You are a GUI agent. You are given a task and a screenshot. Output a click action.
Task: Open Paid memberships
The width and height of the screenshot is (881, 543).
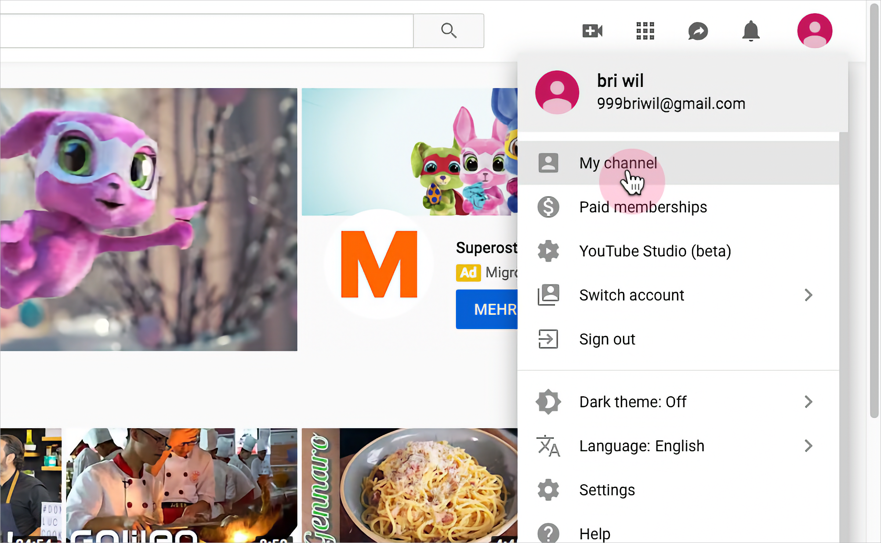coord(678,207)
